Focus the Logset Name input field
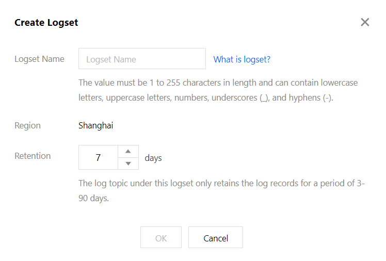The image size is (386, 261). click(x=142, y=59)
